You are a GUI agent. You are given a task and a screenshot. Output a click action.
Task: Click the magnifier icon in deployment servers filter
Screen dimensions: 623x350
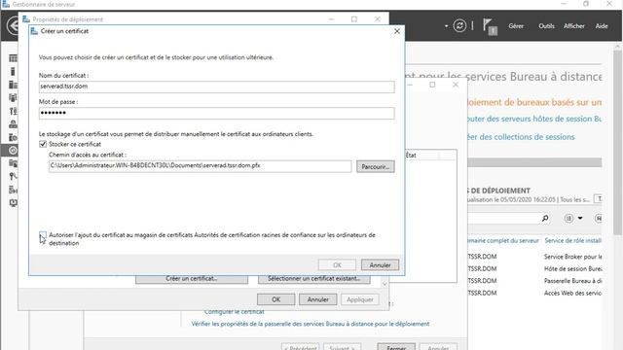point(545,218)
